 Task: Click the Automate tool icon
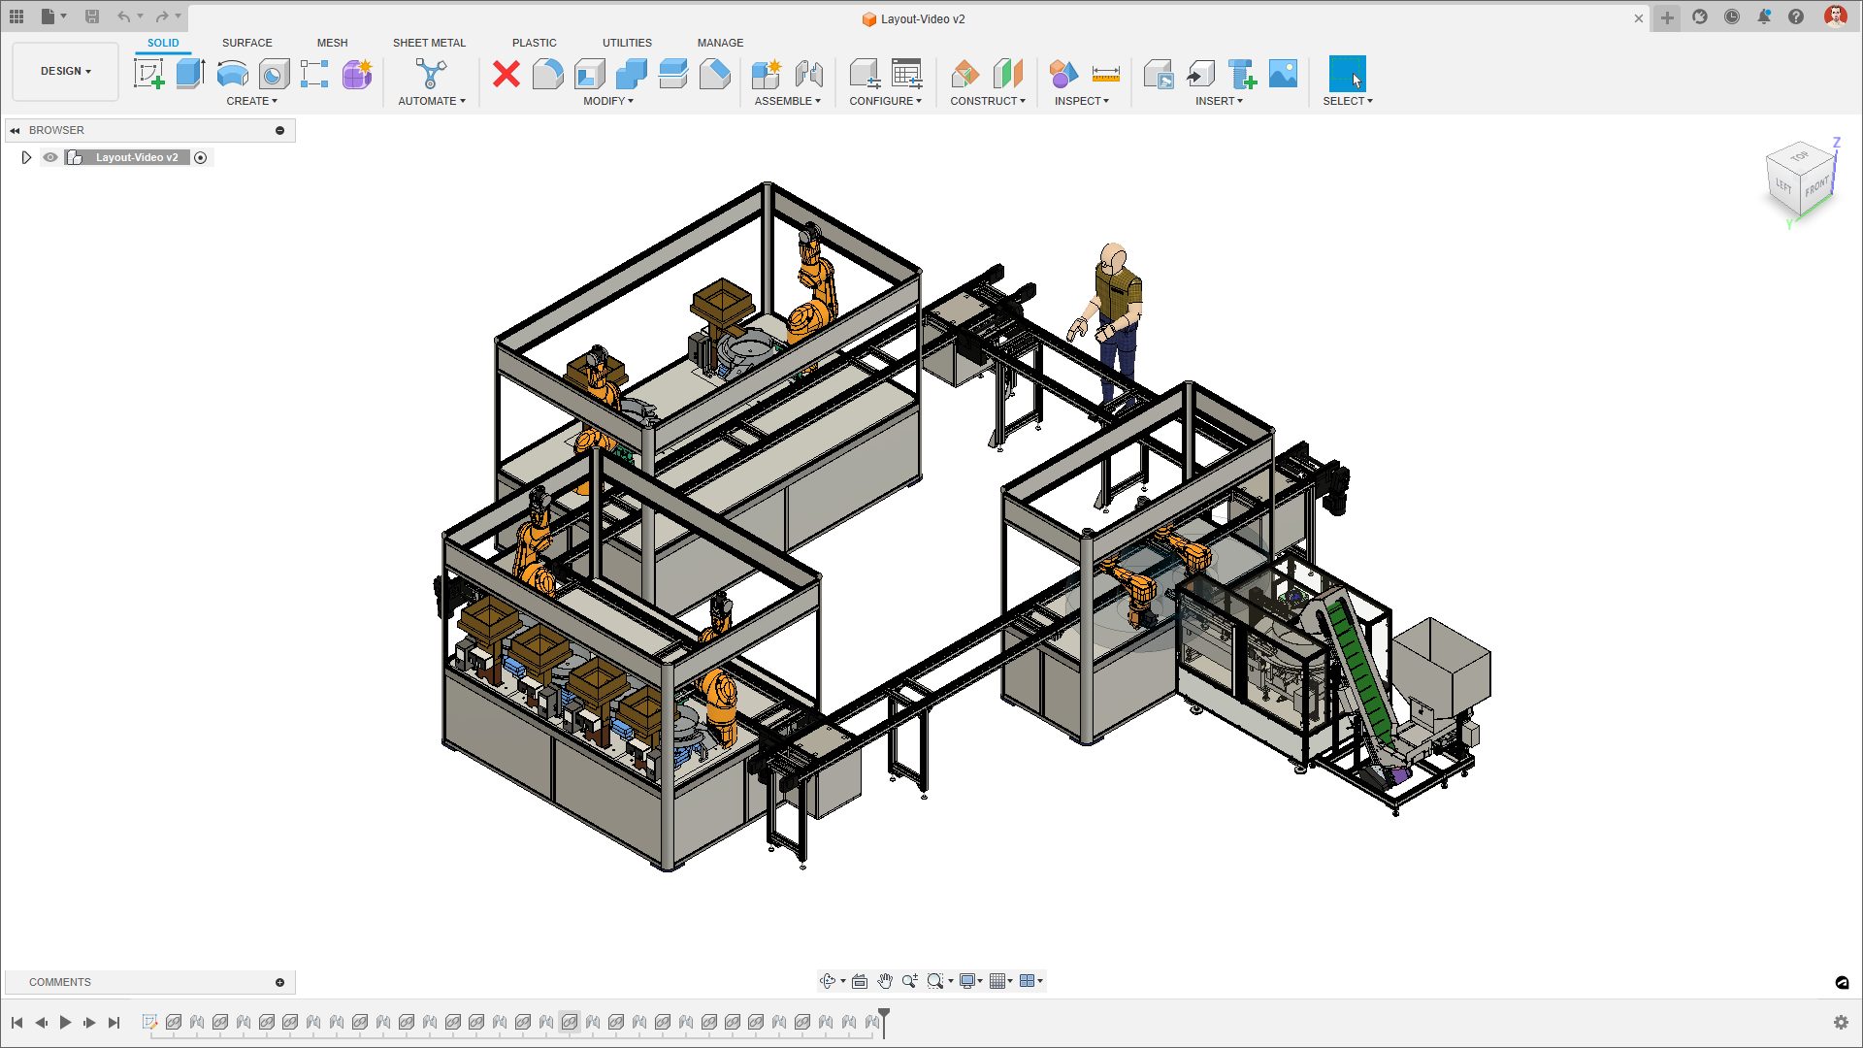pyautogui.click(x=431, y=74)
